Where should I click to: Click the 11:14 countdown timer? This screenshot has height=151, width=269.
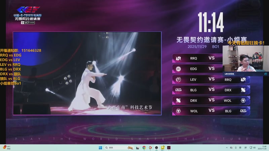coord(211,22)
